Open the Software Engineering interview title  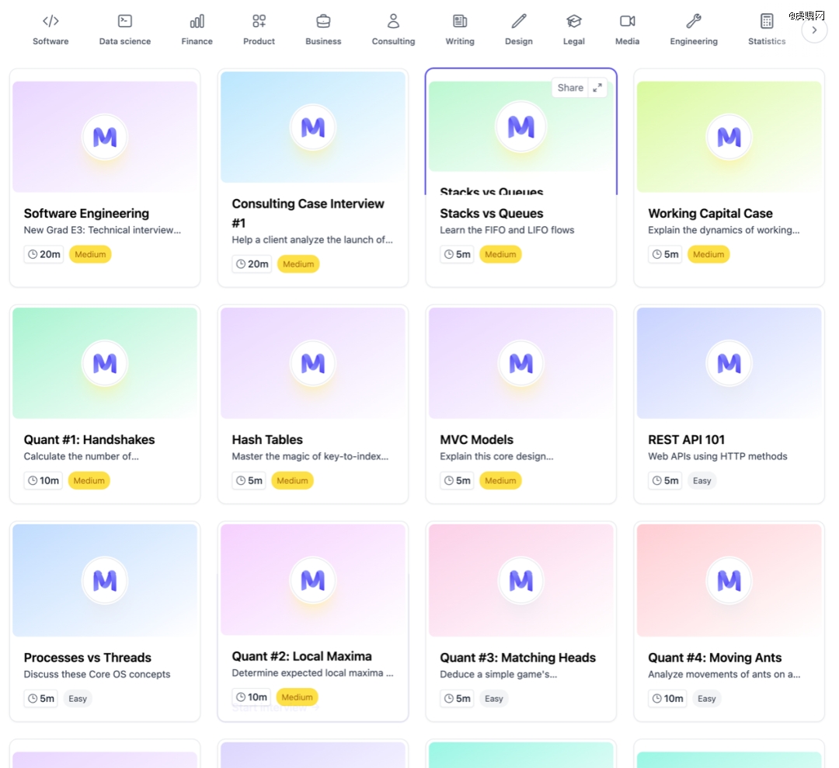(x=87, y=213)
